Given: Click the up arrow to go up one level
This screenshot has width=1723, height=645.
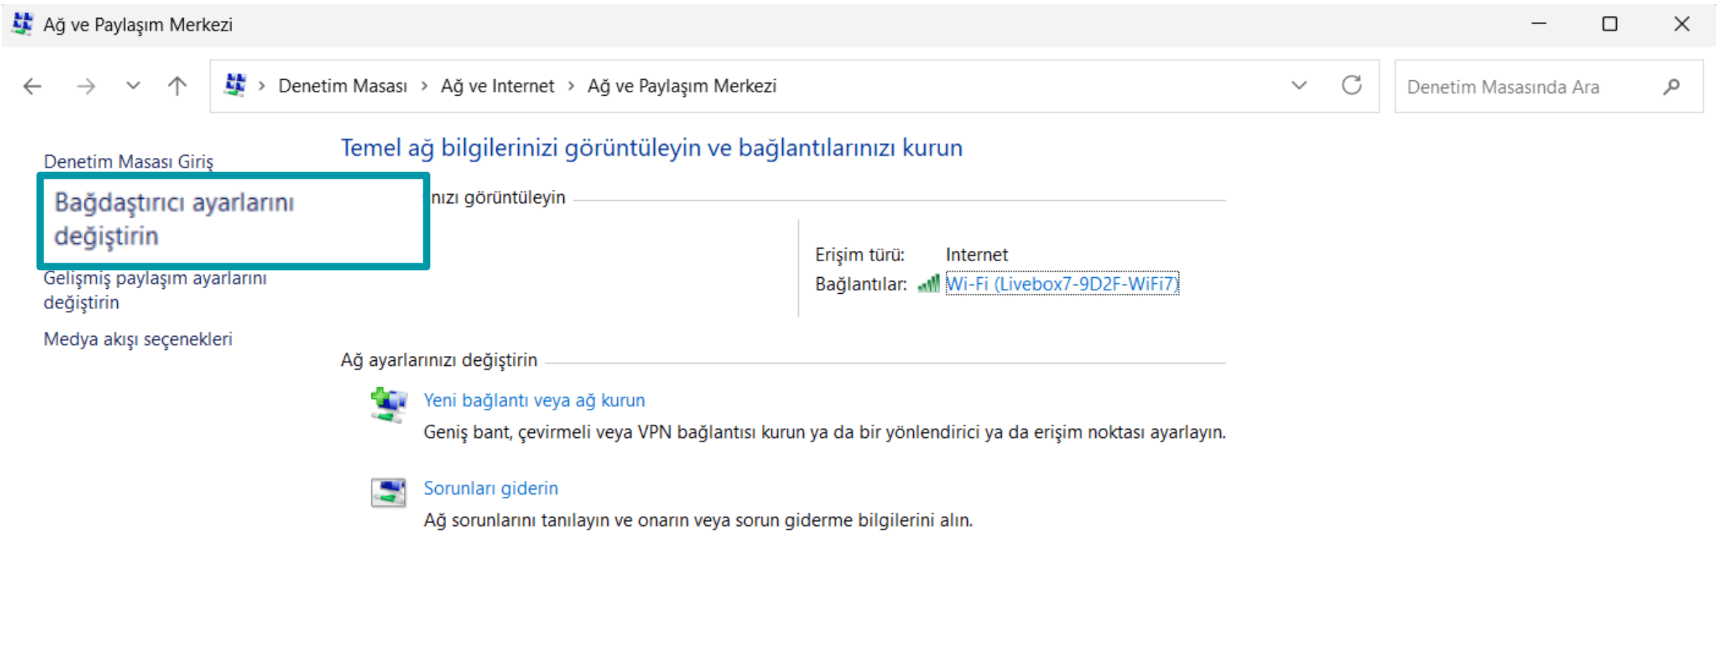Looking at the screenshot, I should pyautogui.click(x=176, y=86).
